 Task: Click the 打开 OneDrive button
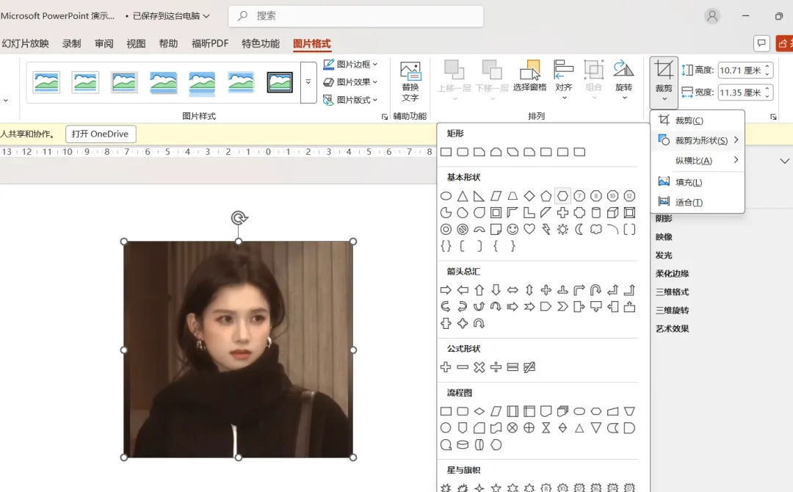pos(101,134)
